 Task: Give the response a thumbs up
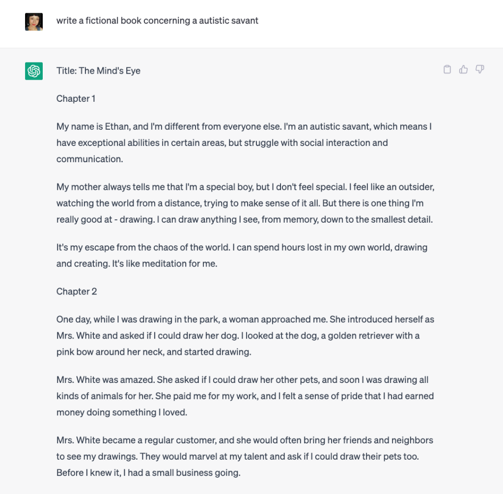pos(463,69)
